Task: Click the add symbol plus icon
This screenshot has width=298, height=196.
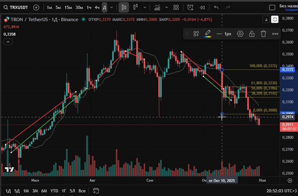Action: pyautogui.click(x=36, y=7)
